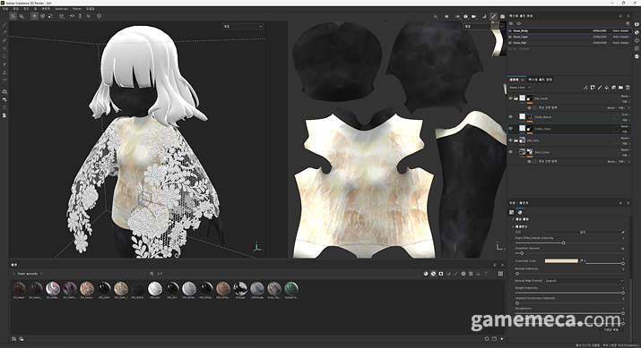The height and width of the screenshot is (348, 641).
Task: Toggle the effect eye under DM_Cloth layer
Action: coord(529,107)
